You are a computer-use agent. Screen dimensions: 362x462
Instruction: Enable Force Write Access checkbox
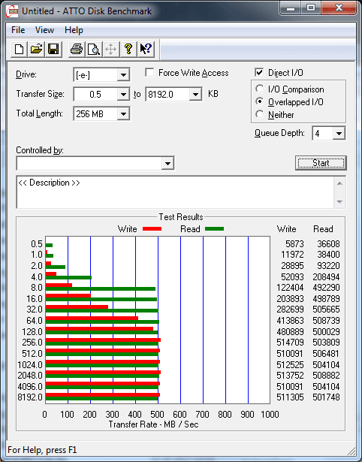(149, 72)
